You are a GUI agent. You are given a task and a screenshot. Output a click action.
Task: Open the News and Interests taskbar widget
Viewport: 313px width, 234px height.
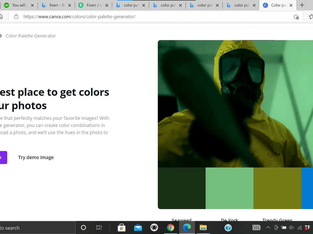256,228
